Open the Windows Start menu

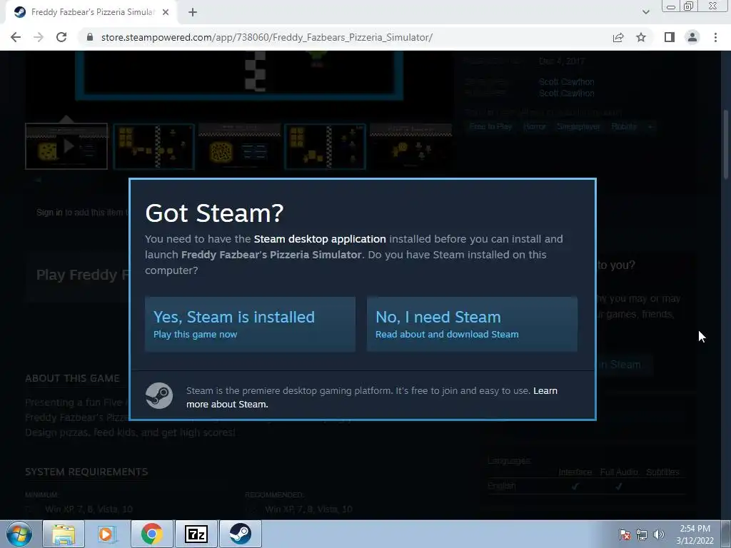click(19, 534)
